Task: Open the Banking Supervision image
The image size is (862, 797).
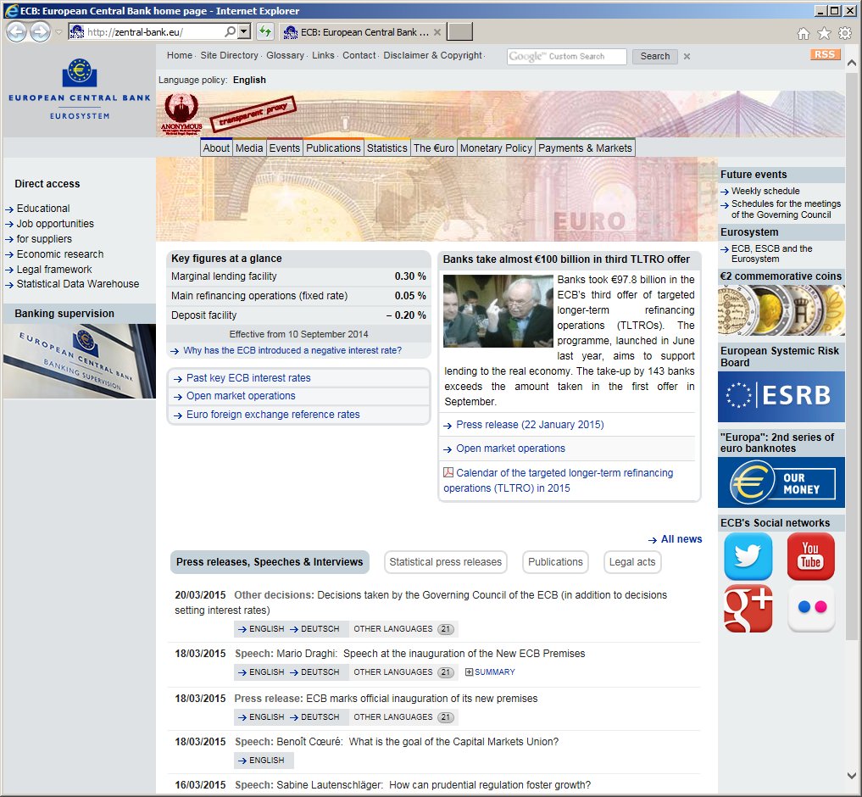Action: [80, 361]
